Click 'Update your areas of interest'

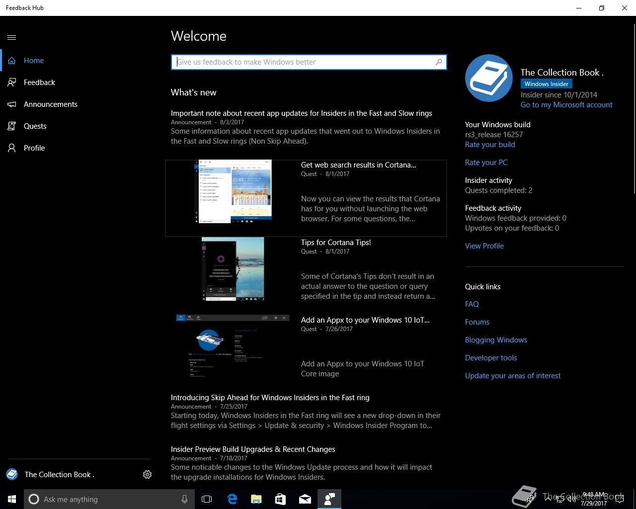[x=513, y=376]
